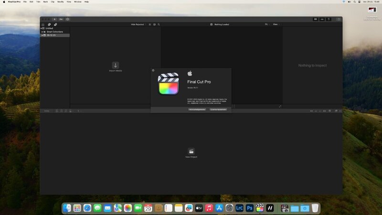Open FaceTime from the Dock

point(138,208)
